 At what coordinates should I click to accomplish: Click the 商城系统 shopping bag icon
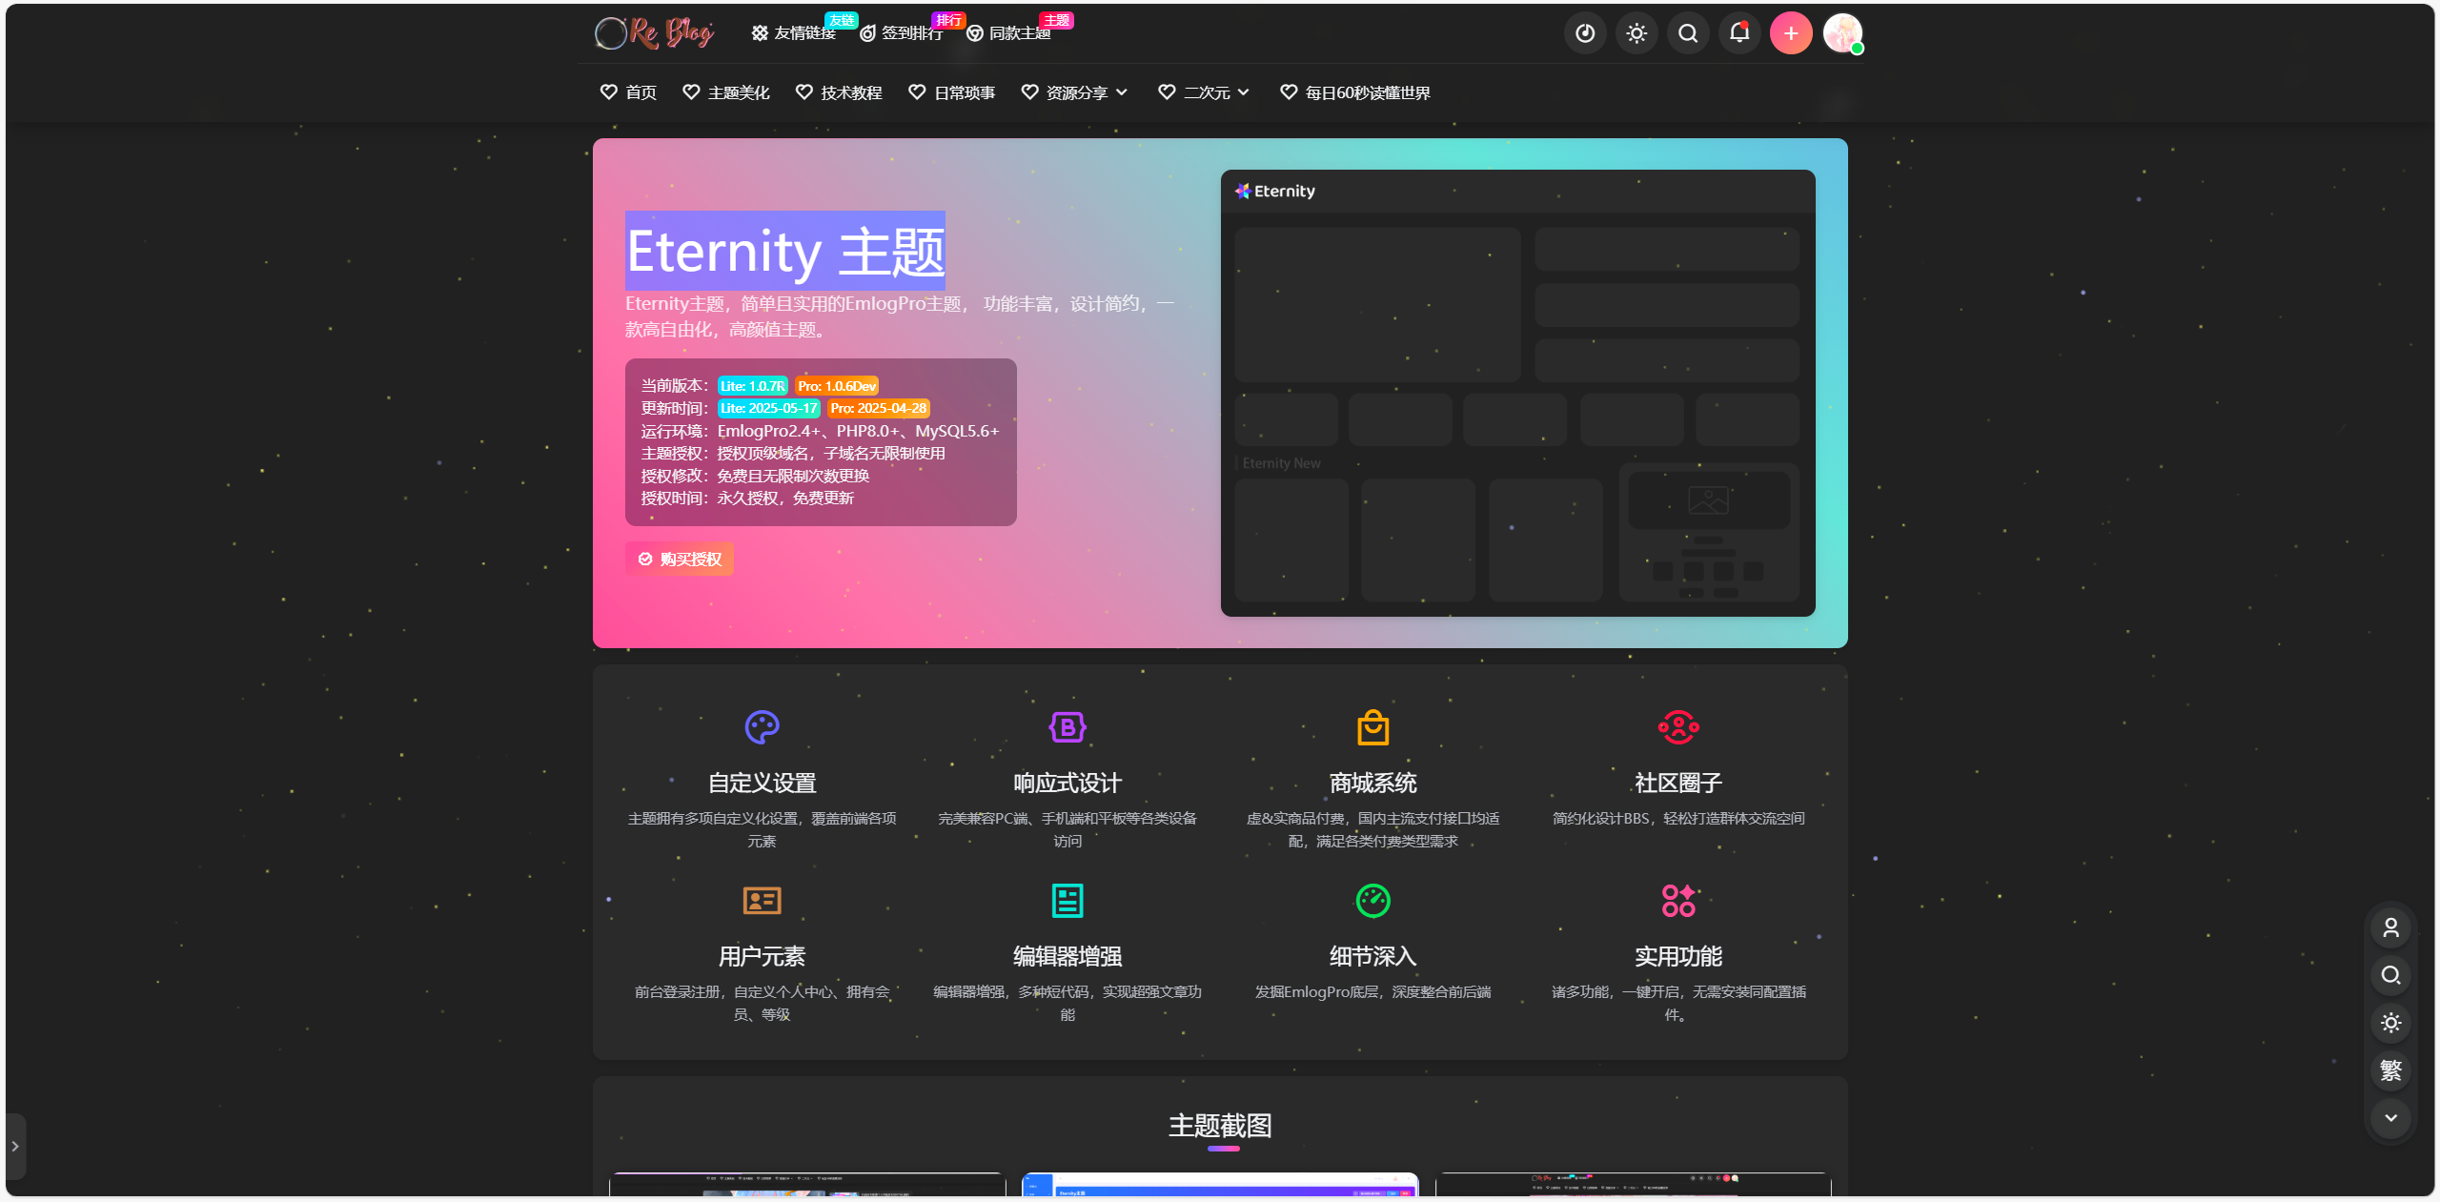pyautogui.click(x=1373, y=727)
